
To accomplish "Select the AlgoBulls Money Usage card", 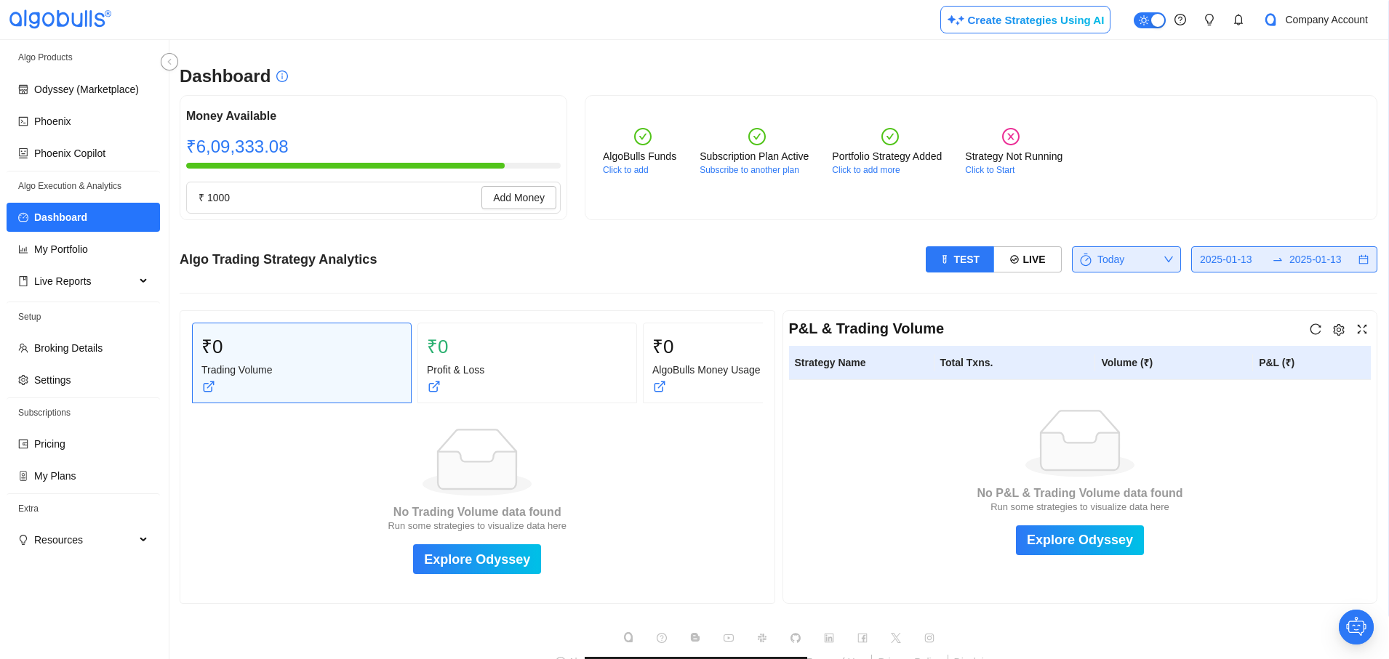I will coord(703,363).
